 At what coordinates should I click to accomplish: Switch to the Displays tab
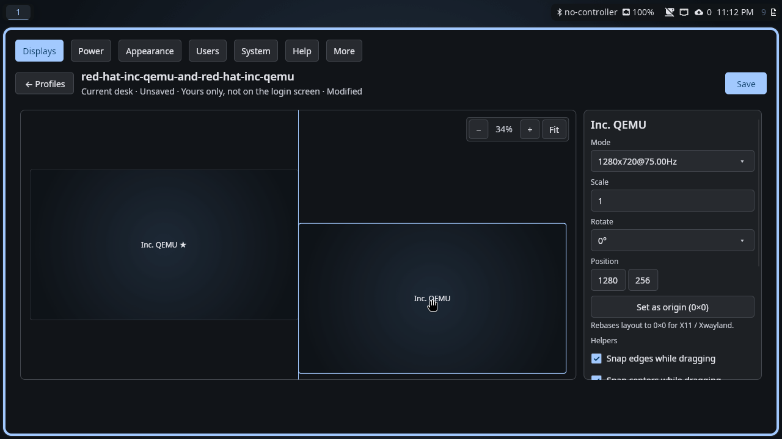point(39,51)
